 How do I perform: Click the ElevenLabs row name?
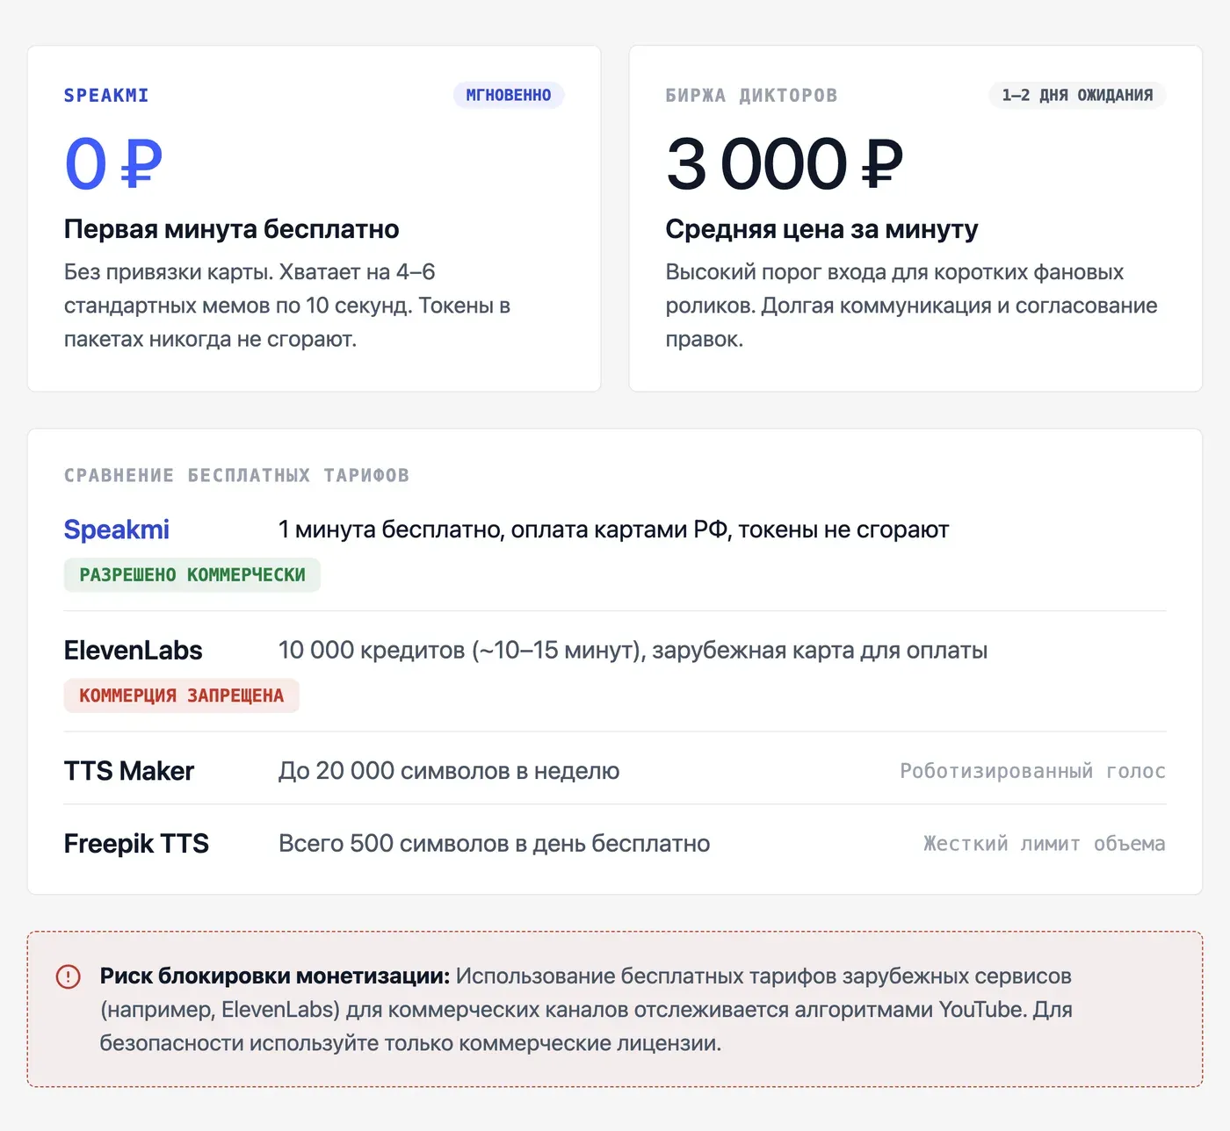pyautogui.click(x=134, y=651)
